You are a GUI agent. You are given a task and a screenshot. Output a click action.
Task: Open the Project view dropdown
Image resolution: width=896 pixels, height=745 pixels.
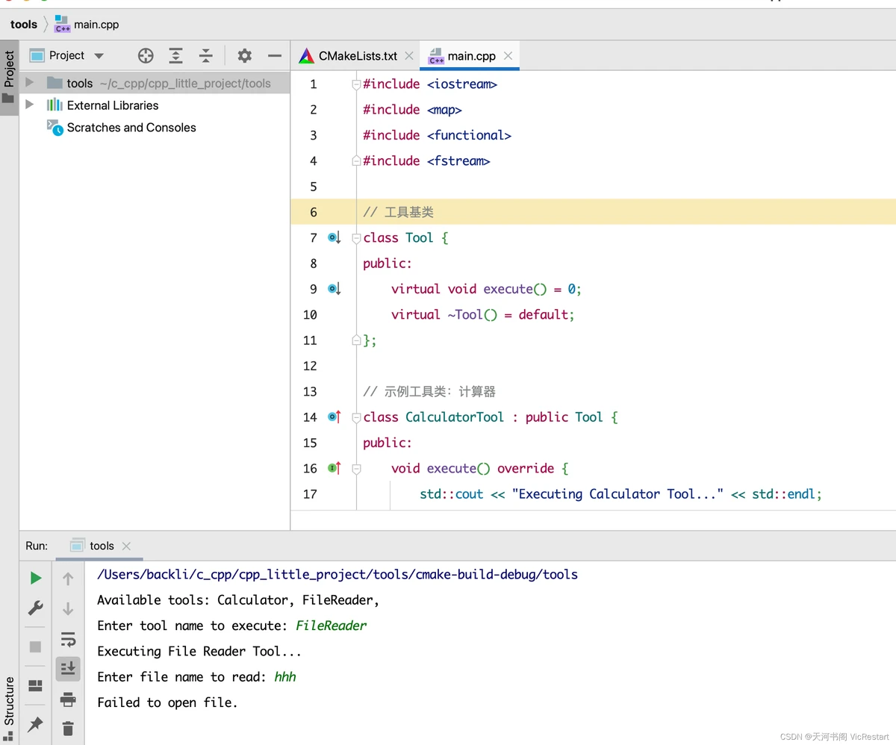point(99,56)
